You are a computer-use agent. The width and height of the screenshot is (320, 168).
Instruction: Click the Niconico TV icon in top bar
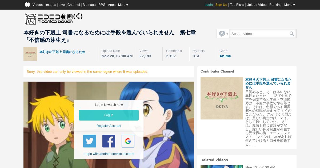click(x=27, y=5)
